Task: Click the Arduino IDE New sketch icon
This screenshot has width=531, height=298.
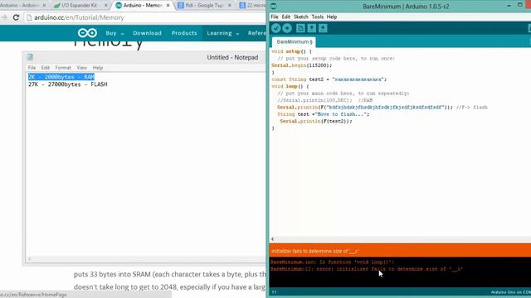Action: [x=300, y=28]
